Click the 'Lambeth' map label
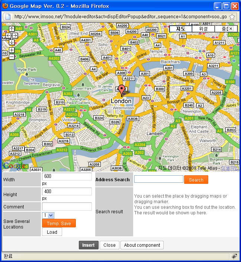Image resolution: width=241 pixels, height=262 pixels. pyautogui.click(x=155, y=134)
